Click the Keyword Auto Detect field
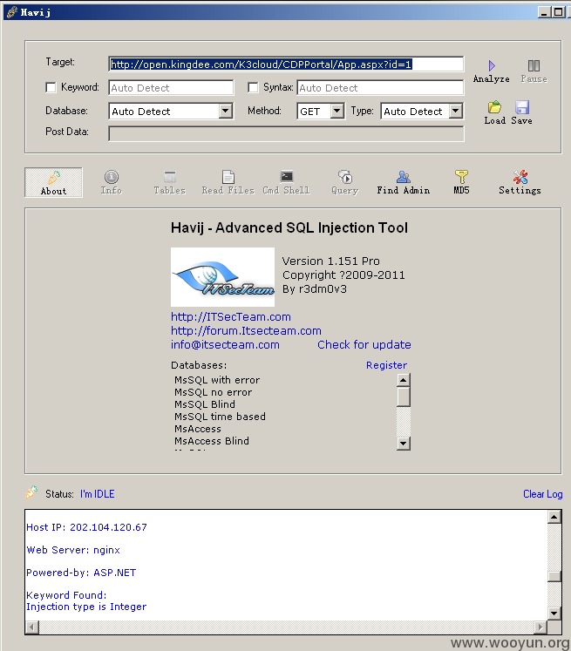The height and width of the screenshot is (651, 571). [171, 88]
